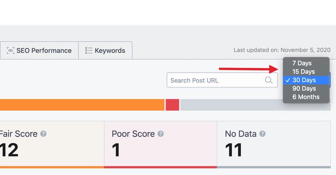
Task: Select the checked 30 Days option
Action: (x=306, y=80)
